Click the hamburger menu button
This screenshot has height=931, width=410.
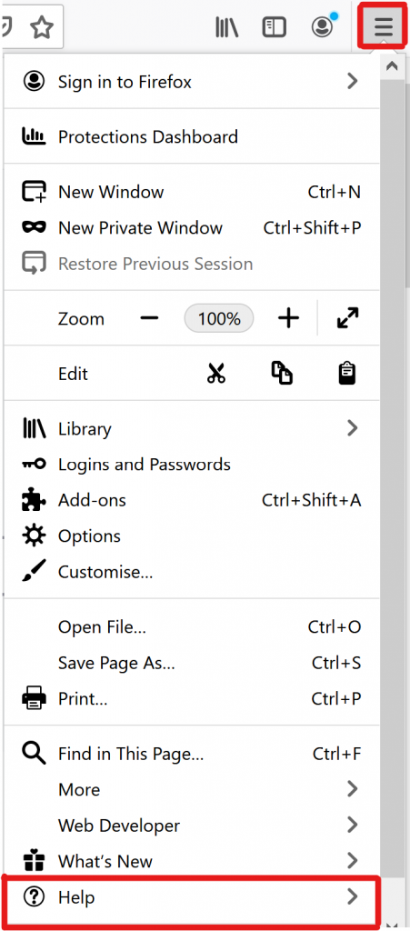coord(384,26)
